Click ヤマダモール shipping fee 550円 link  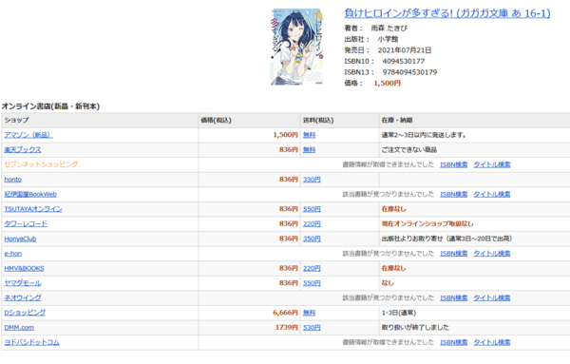pyautogui.click(x=312, y=283)
